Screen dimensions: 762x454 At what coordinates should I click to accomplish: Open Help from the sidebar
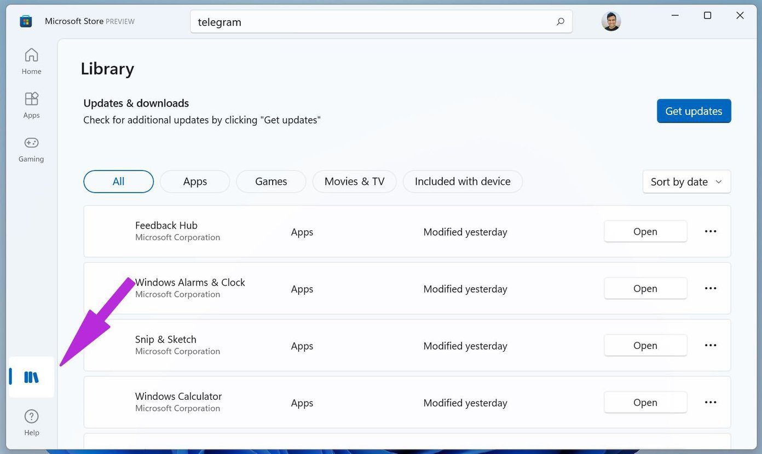pyautogui.click(x=31, y=423)
